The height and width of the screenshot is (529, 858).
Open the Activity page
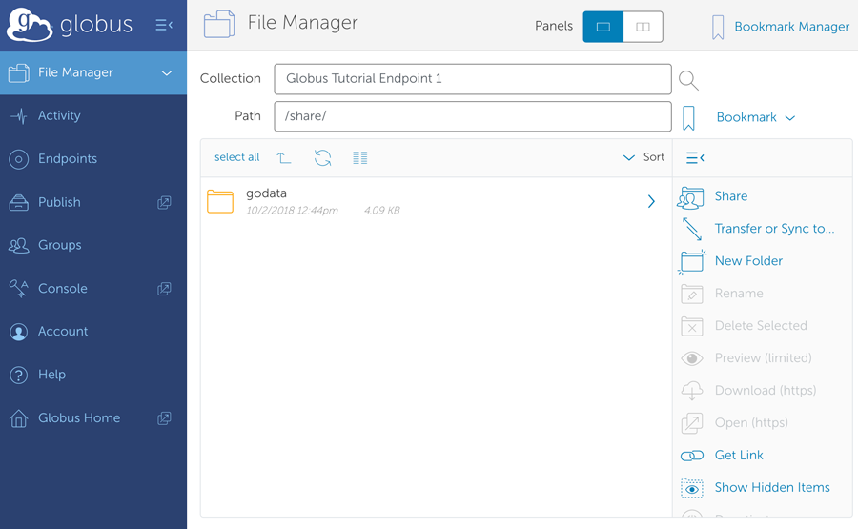[59, 115]
